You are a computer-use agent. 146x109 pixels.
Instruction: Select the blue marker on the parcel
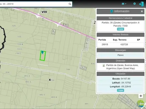pyautogui.click(x=43, y=52)
